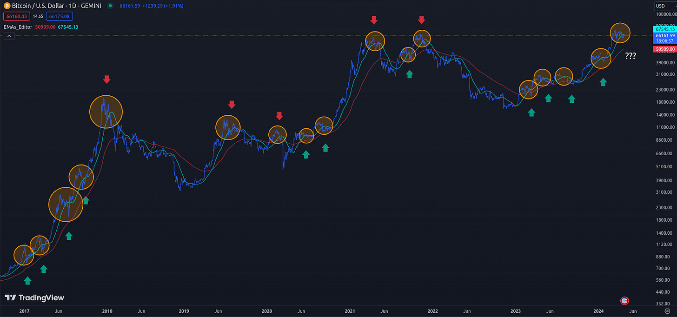Click the US flag economic event marker

click(x=624, y=300)
